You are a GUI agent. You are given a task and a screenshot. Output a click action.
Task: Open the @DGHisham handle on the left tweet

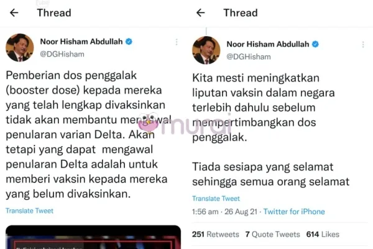(x=62, y=54)
